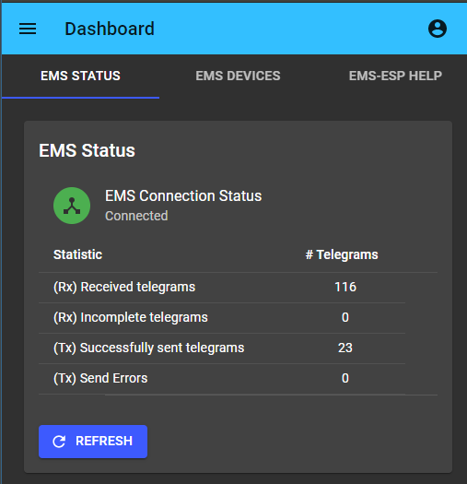
Task: Click the received telegrams count 116
Action: pos(345,287)
